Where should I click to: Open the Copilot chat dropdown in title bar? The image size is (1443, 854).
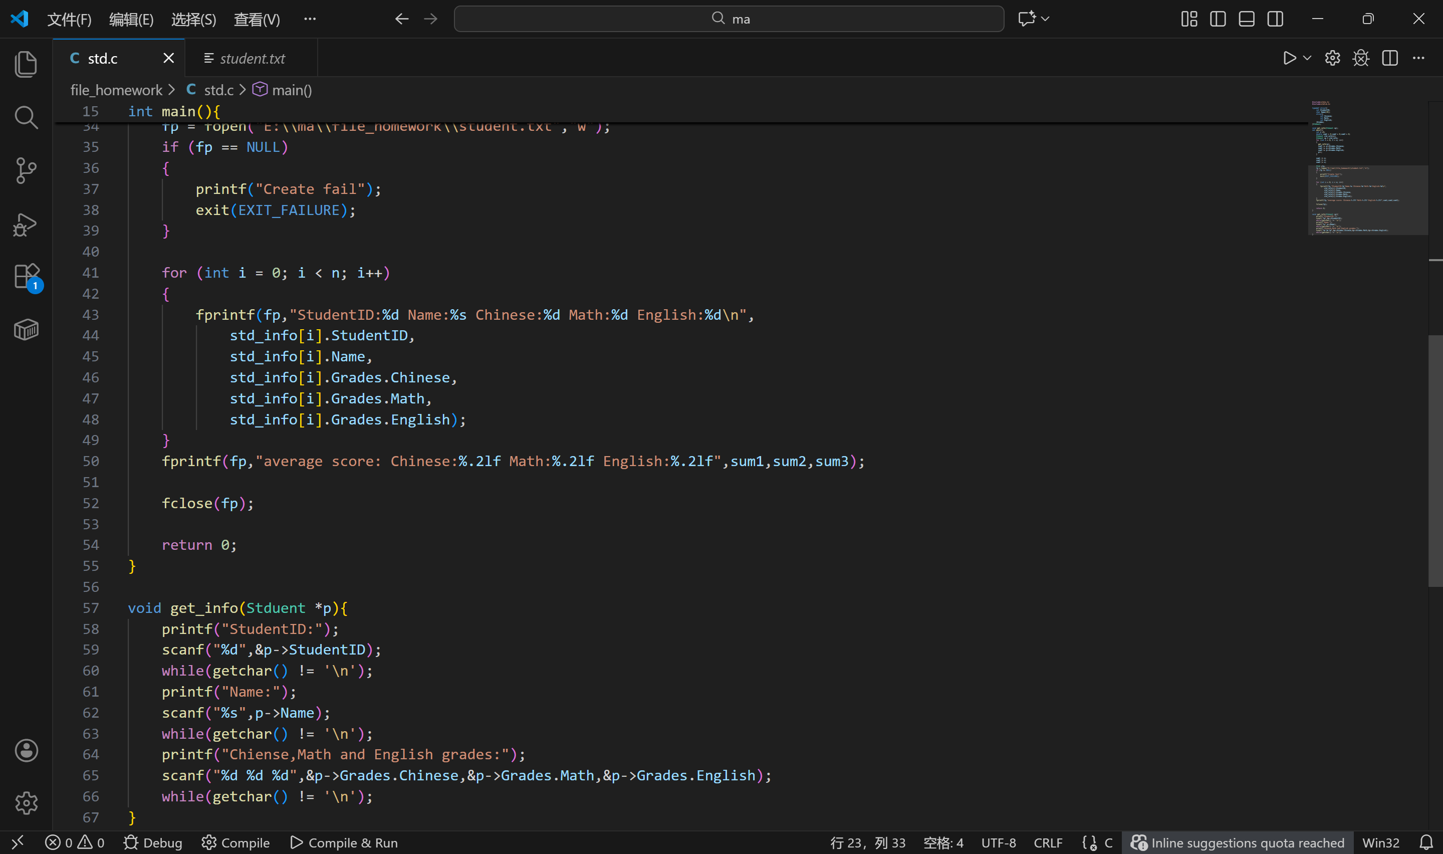point(1045,19)
